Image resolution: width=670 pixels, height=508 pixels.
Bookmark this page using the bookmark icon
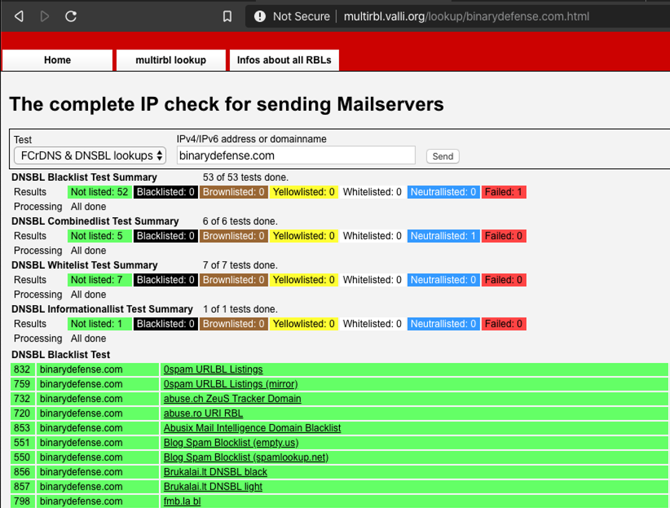tap(227, 16)
